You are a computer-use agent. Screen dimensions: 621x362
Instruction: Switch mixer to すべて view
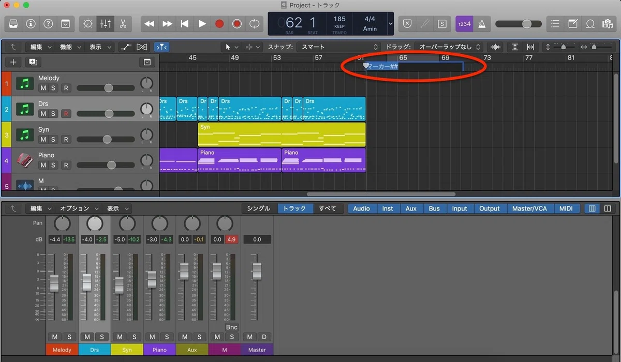[x=327, y=208]
